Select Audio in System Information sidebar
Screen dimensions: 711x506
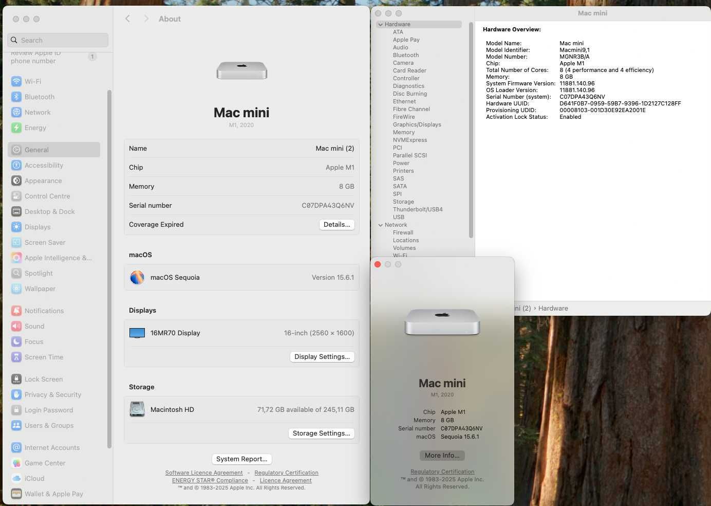click(x=401, y=47)
